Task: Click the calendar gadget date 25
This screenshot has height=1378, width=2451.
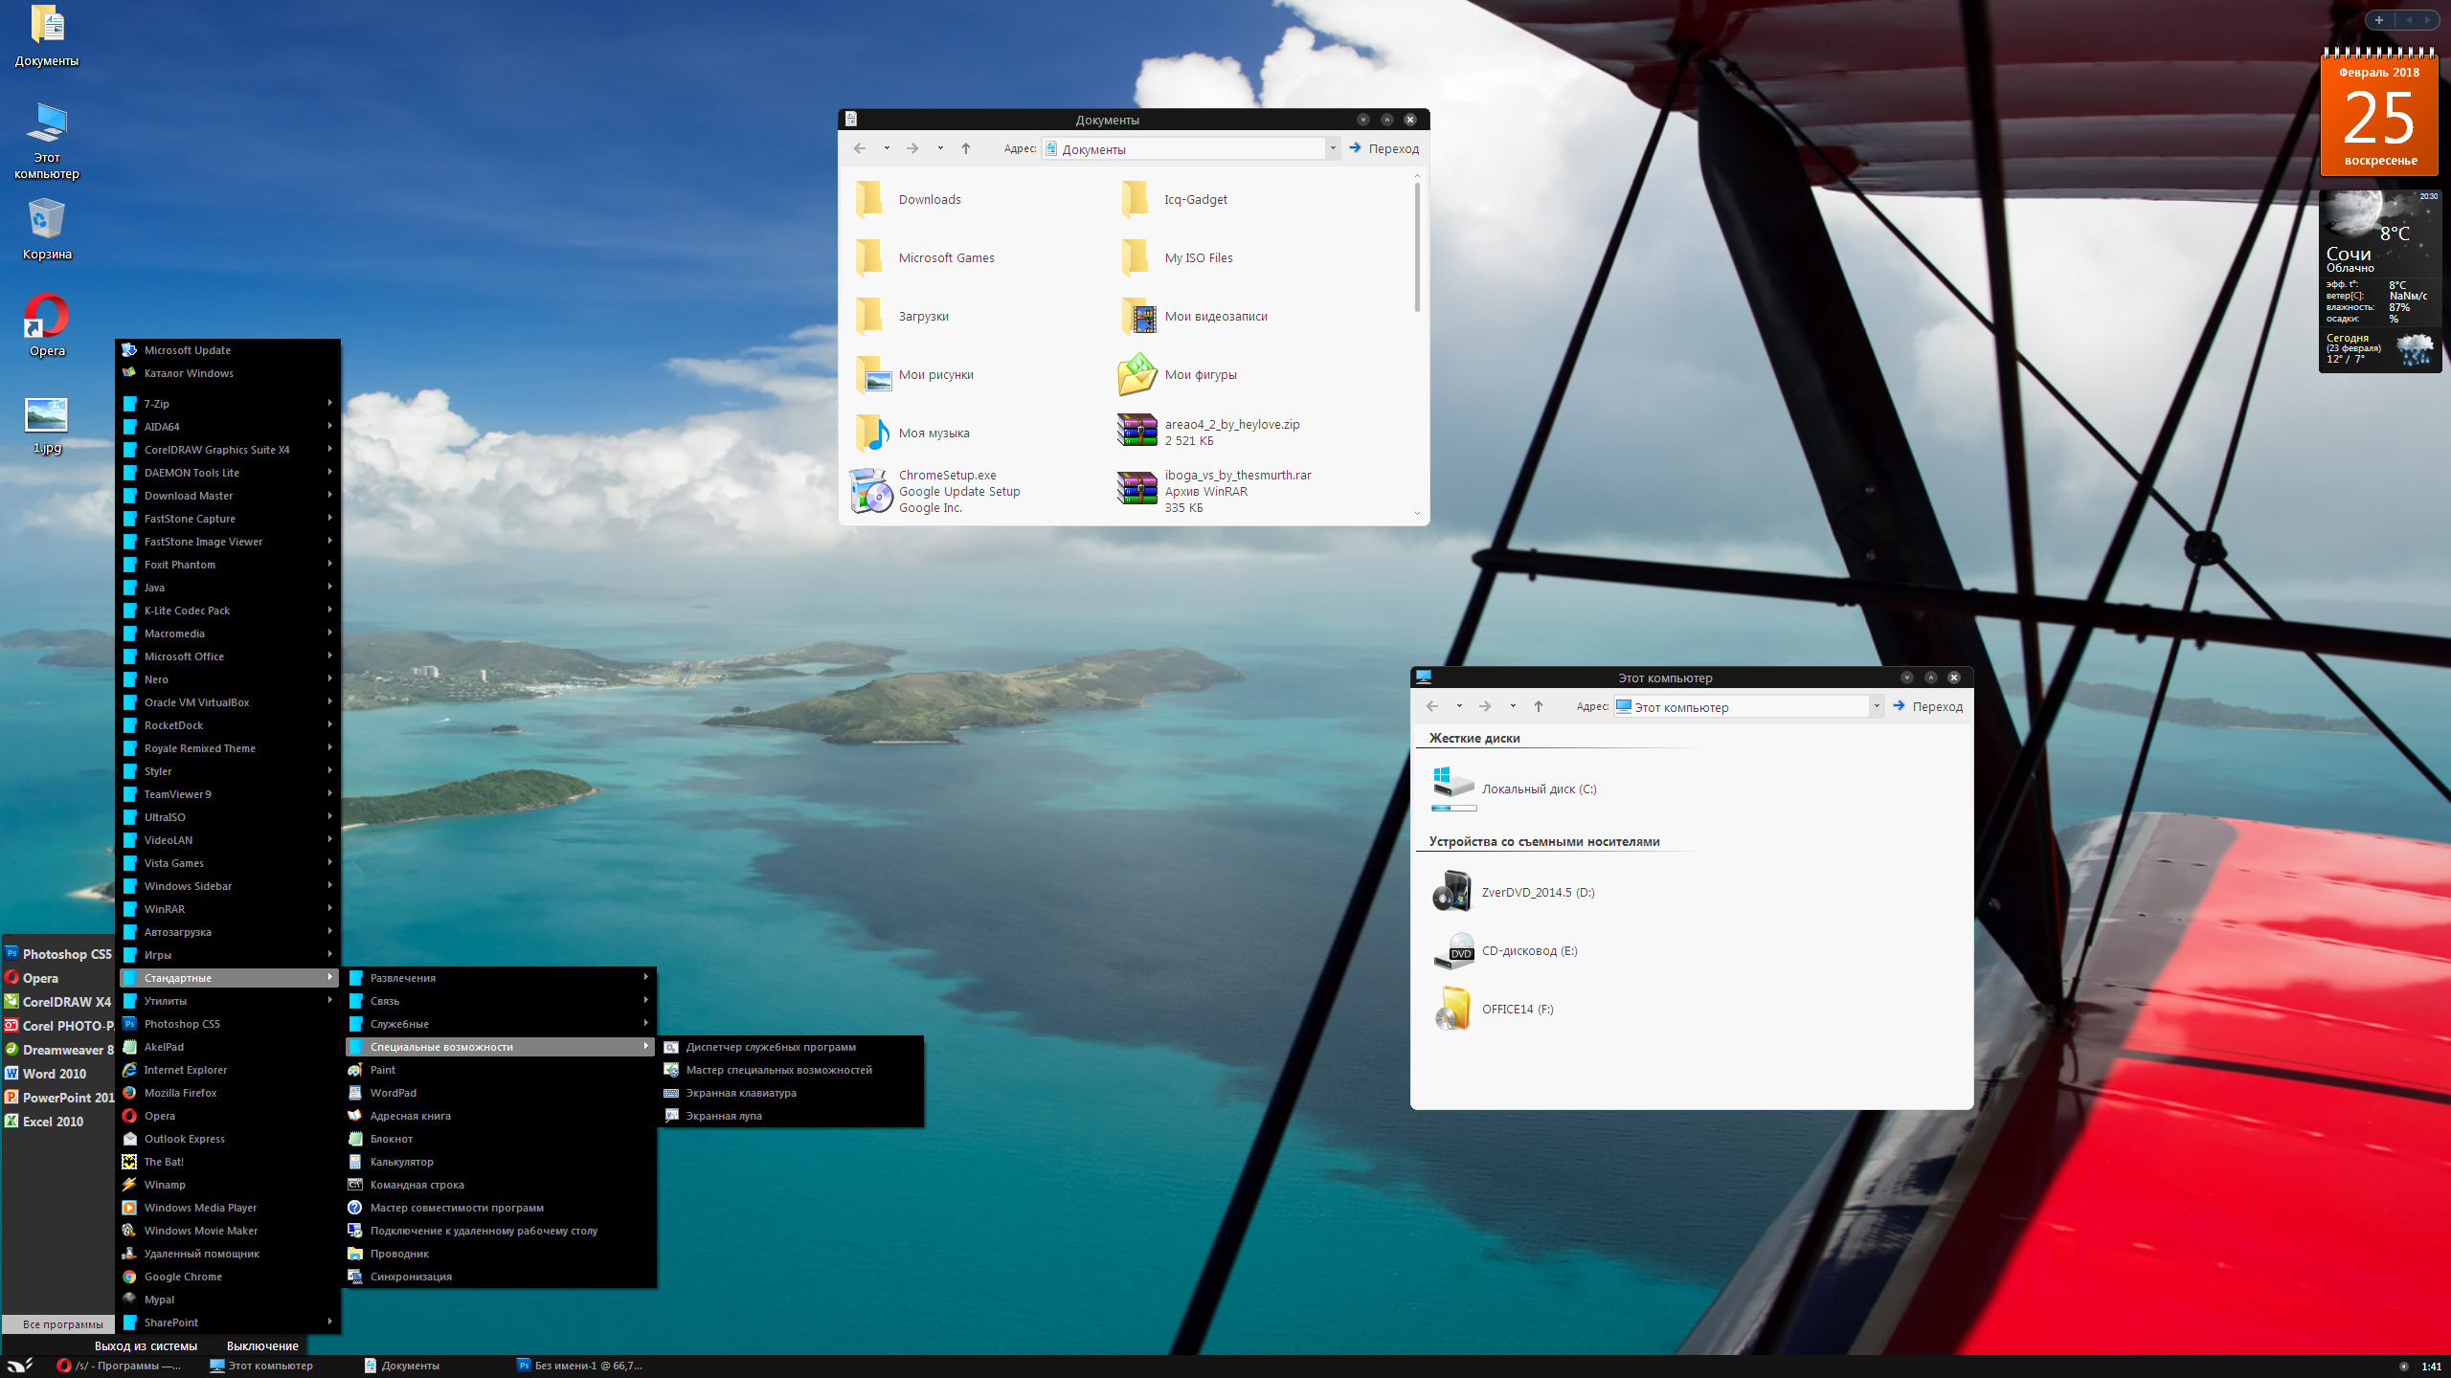Action: (2379, 119)
